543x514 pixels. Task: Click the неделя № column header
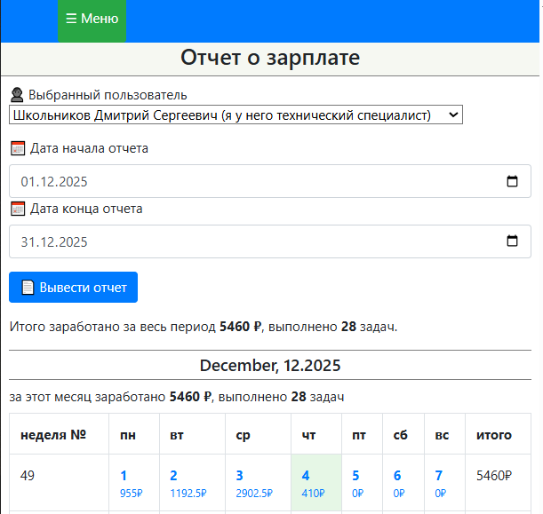coord(52,435)
